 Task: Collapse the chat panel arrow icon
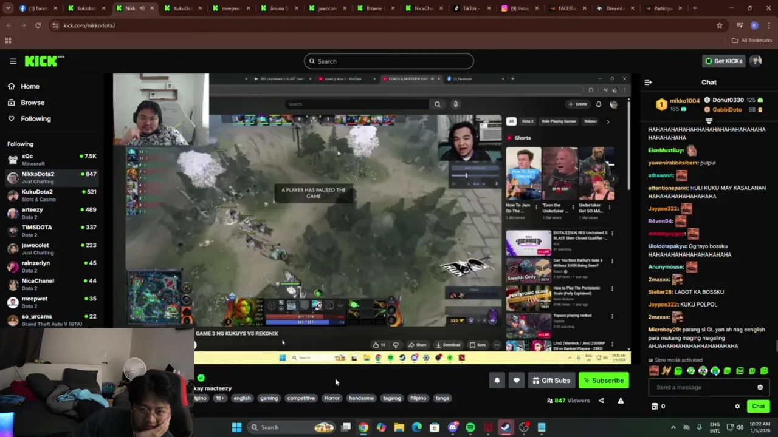(648, 82)
